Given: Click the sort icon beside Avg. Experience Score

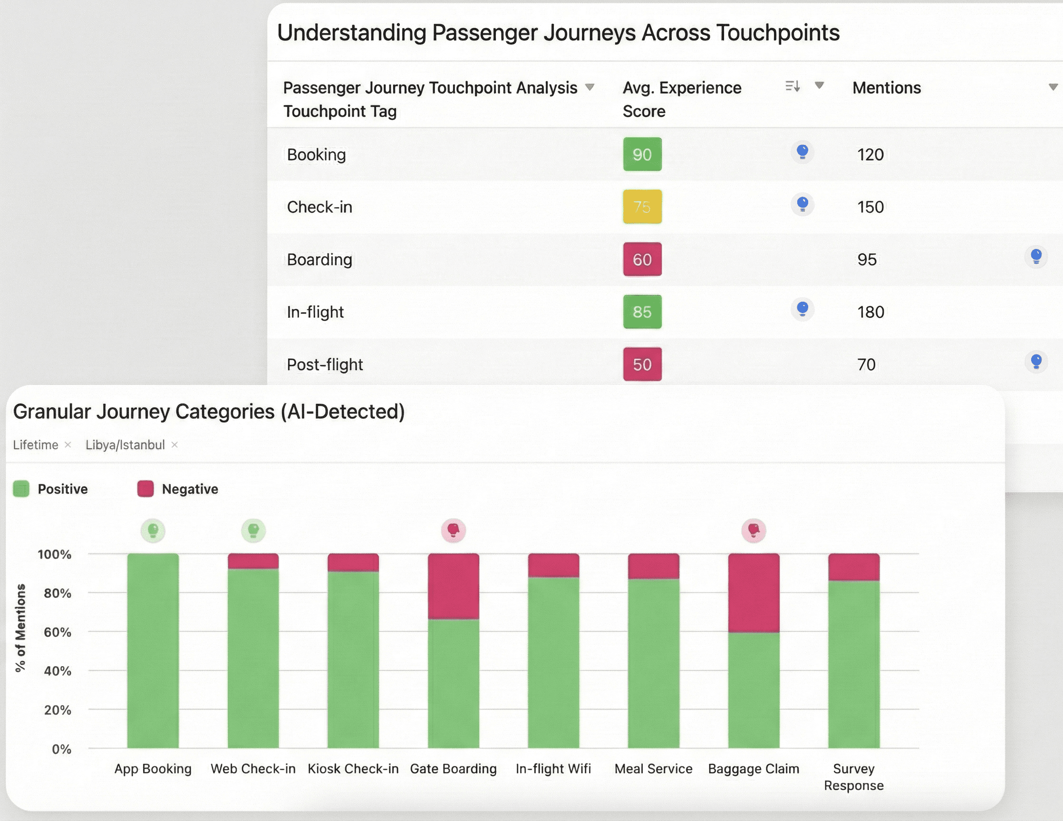Looking at the screenshot, I should point(792,86).
